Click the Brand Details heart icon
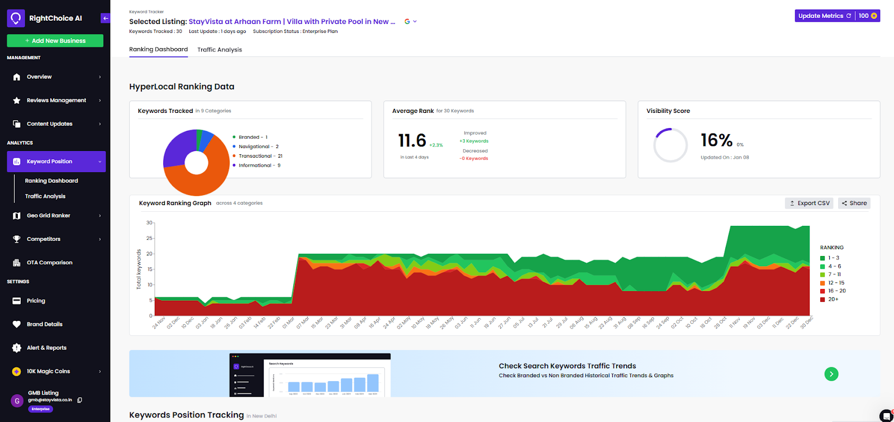 (17, 324)
